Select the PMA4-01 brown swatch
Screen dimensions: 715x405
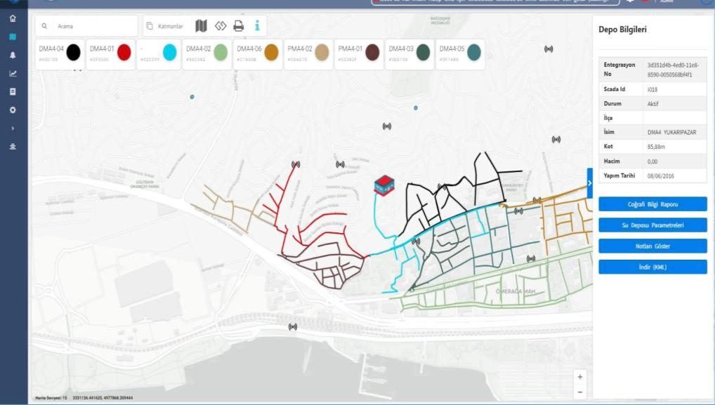pos(372,53)
